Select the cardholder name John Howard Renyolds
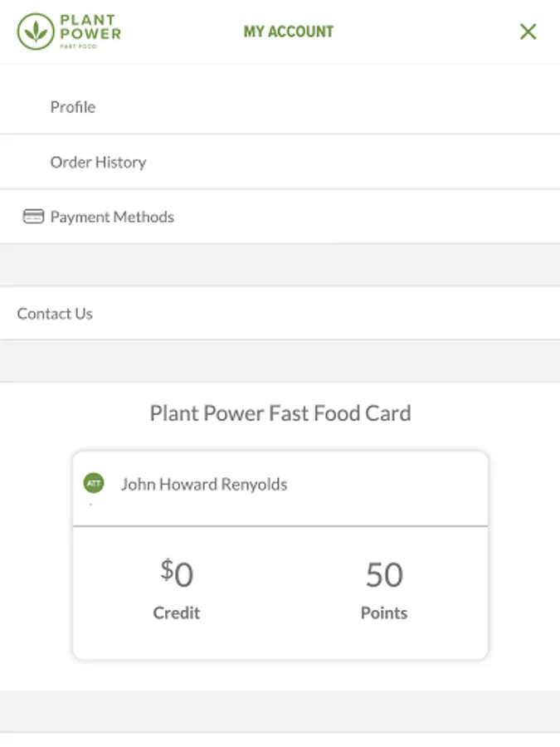Image resolution: width=560 pixels, height=747 pixels. click(204, 484)
